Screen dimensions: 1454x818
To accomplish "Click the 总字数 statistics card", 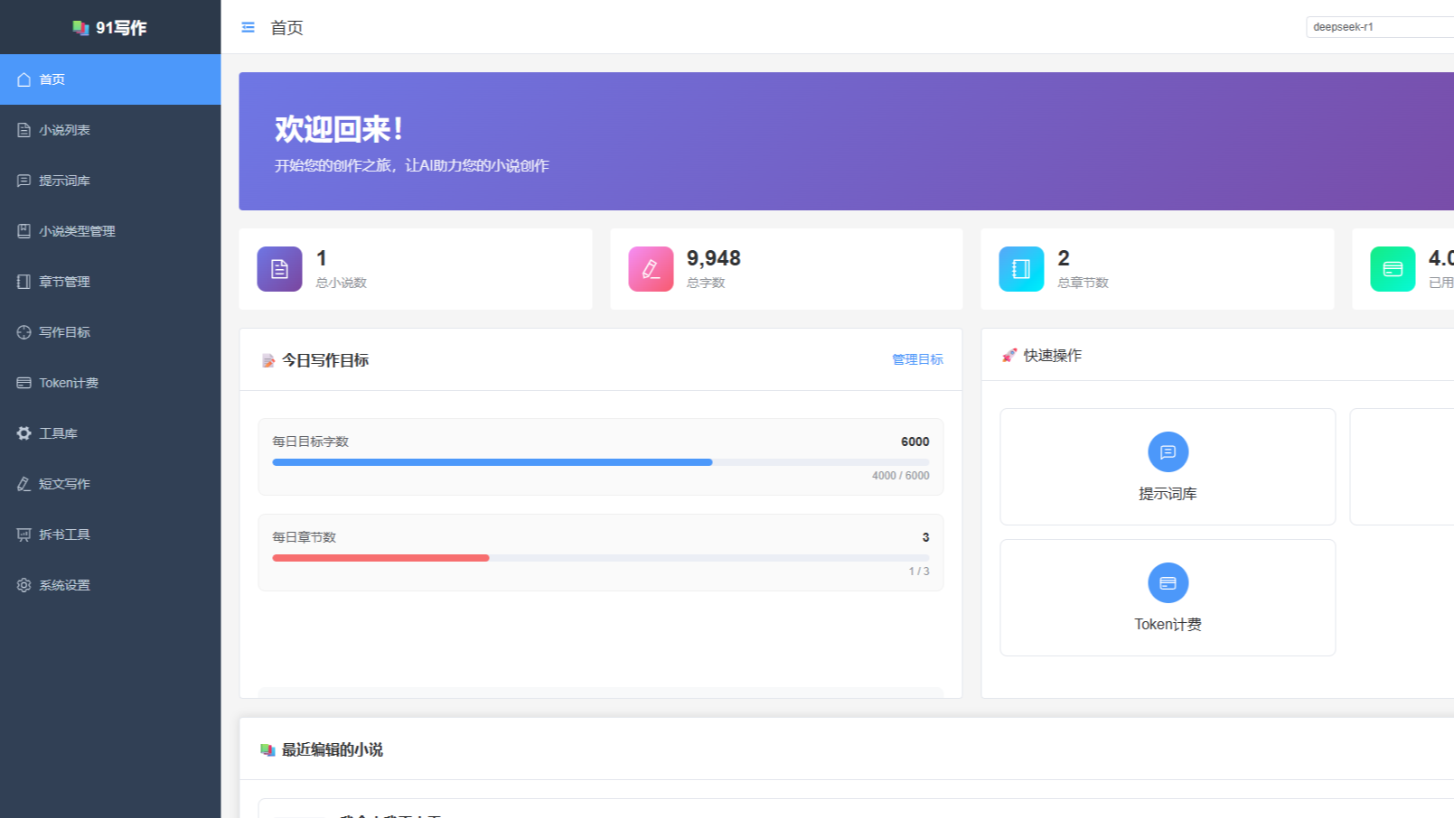I will click(x=785, y=268).
